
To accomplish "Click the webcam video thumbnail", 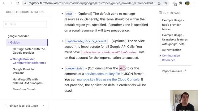I will point(184,101).
